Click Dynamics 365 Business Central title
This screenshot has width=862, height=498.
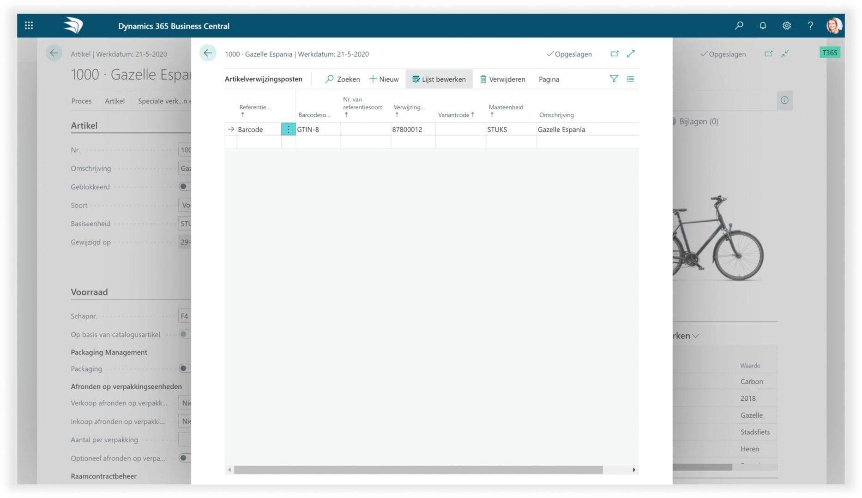[174, 26]
